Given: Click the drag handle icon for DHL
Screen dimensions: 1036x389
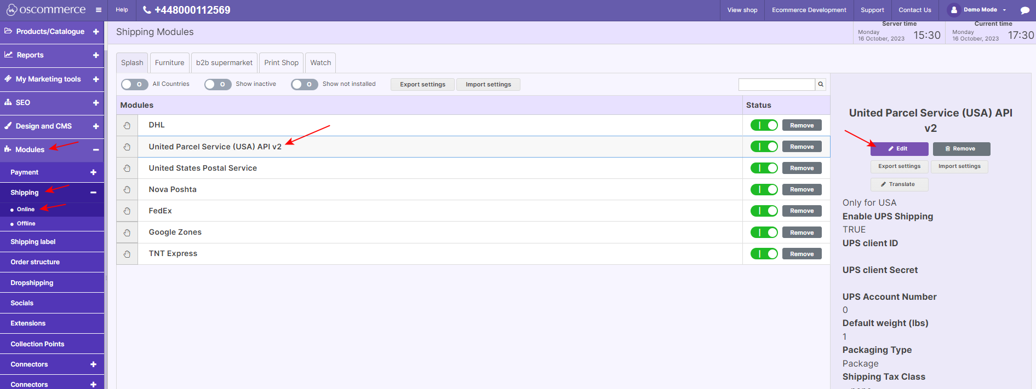Looking at the screenshot, I should pyautogui.click(x=127, y=125).
